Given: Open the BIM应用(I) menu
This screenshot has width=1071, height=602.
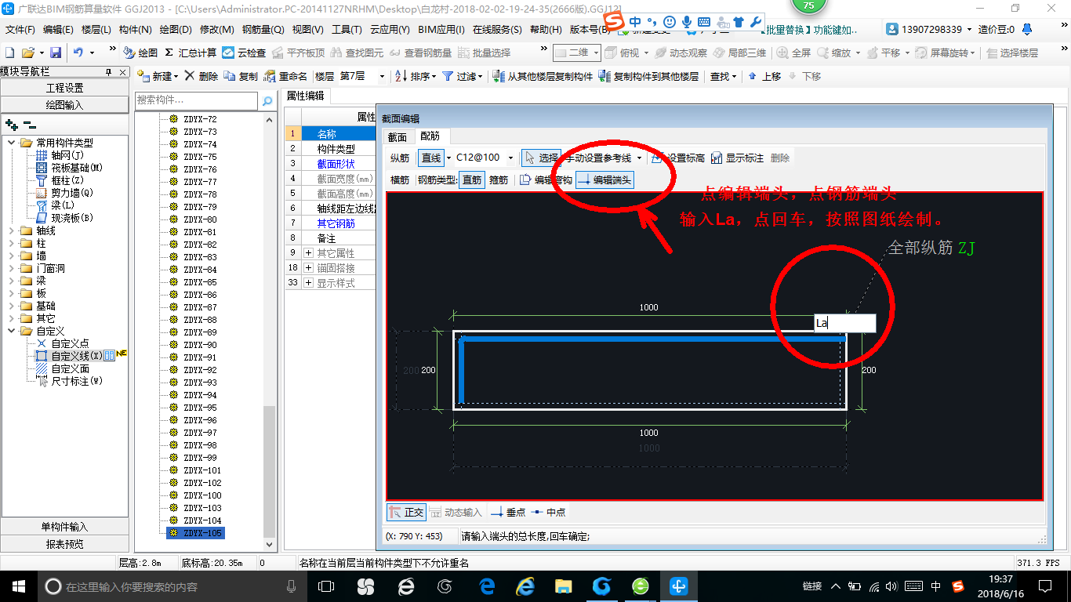Looking at the screenshot, I should click(441, 29).
